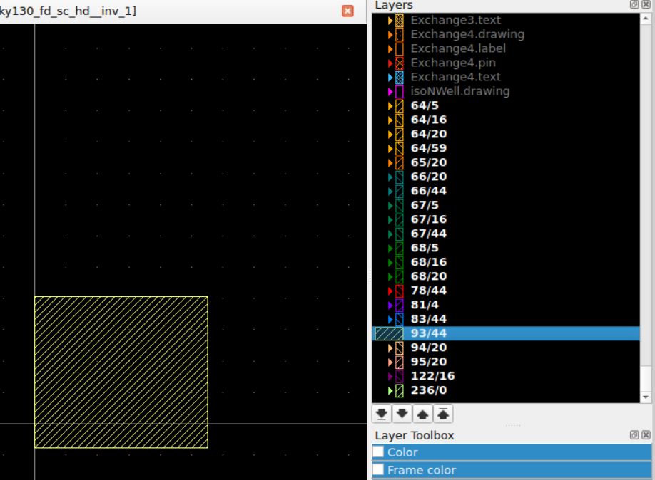The image size is (655, 480).
Task: Click the yellow hatched rectangle in canvas
Action: pos(121,372)
